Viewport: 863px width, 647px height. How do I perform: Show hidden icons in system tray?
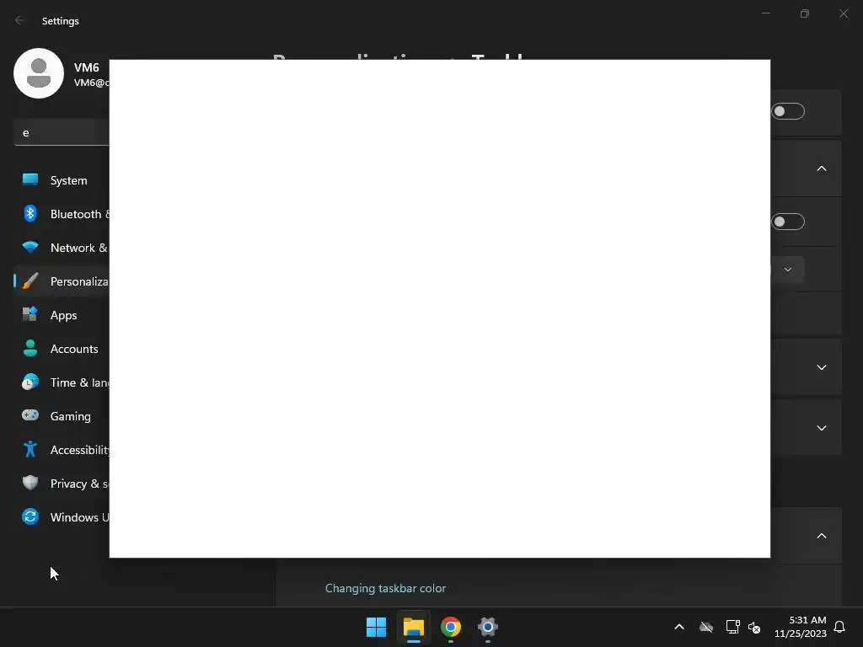[679, 627]
